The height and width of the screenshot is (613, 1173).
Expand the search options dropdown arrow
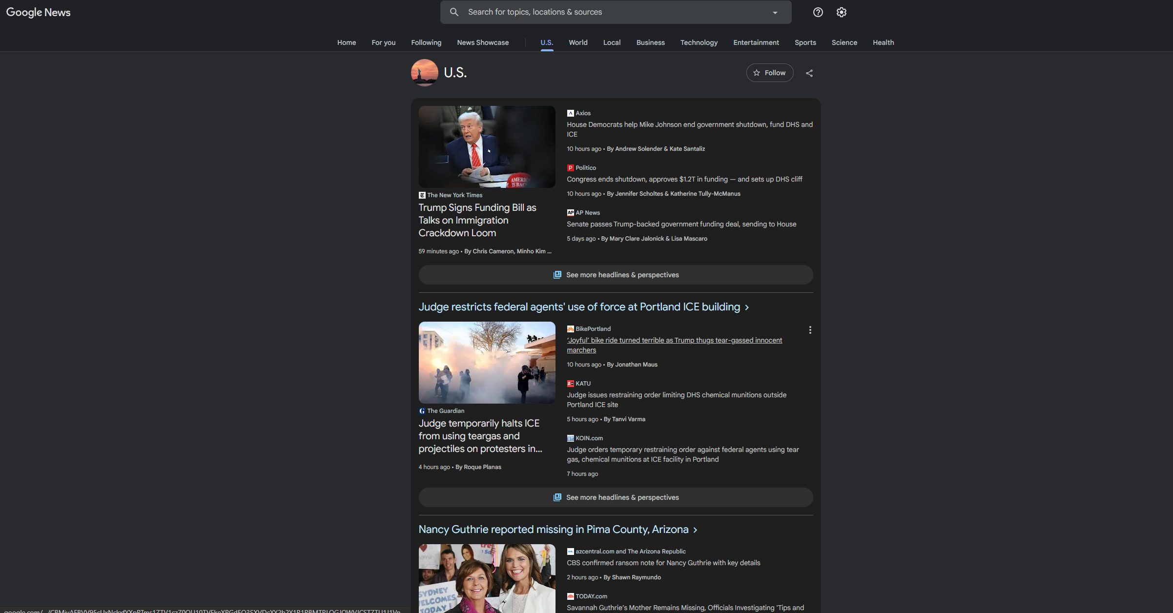[775, 13]
